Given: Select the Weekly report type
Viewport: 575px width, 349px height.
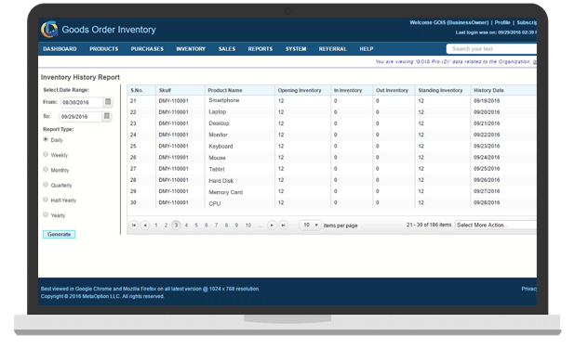Looking at the screenshot, I should [x=46, y=154].
